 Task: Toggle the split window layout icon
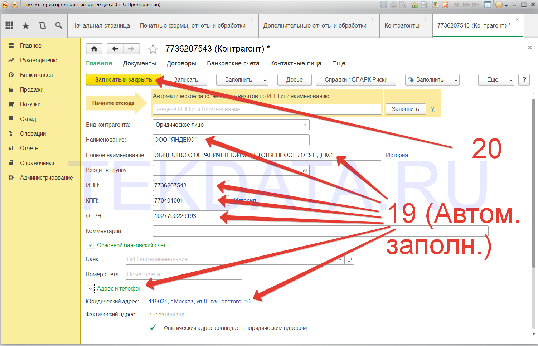(488, 5)
